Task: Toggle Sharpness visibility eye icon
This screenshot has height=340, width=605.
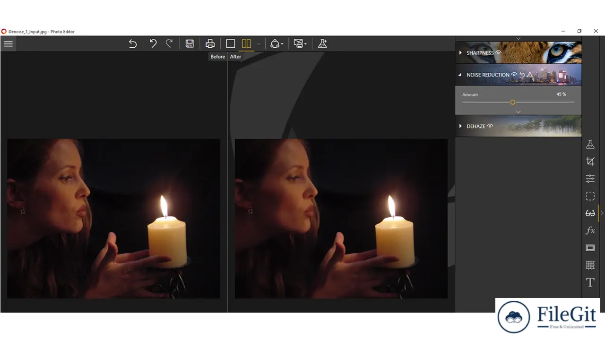Action: click(x=498, y=52)
